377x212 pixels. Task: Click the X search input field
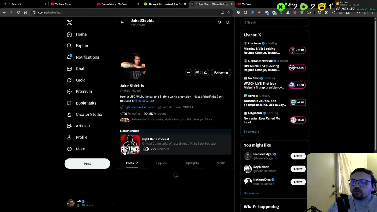coord(275,22)
